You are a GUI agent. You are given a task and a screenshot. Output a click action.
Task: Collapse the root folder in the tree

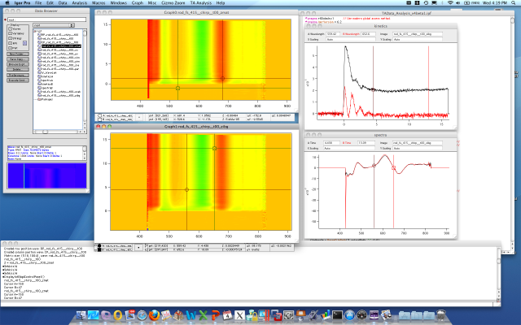[x=35, y=31]
